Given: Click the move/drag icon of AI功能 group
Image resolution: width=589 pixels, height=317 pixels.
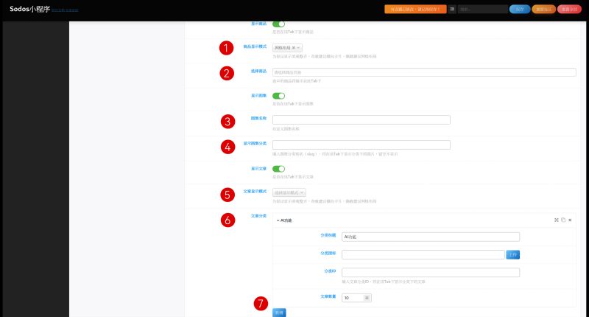Looking at the screenshot, I should coord(556,220).
